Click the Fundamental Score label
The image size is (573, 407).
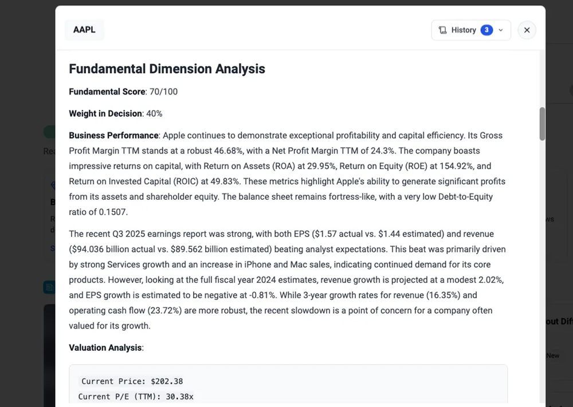107,92
